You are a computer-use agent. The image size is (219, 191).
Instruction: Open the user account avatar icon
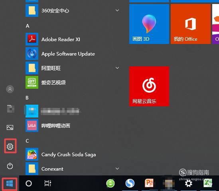(10, 89)
